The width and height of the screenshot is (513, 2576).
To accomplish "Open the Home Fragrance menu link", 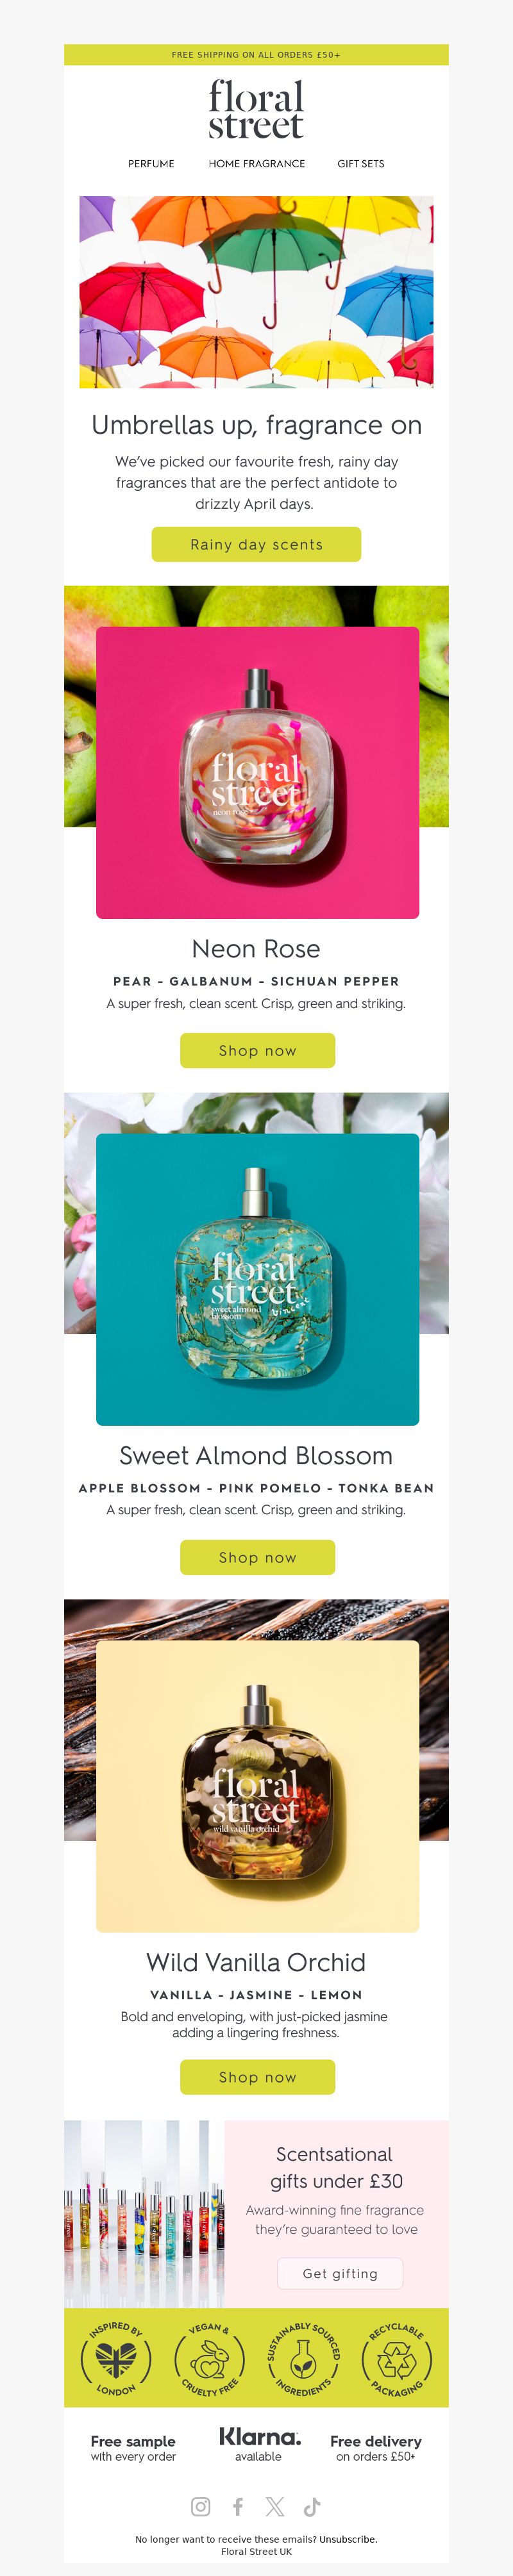I will coord(257,164).
